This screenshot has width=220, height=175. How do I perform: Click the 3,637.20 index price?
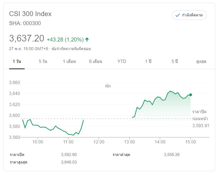tap(27, 39)
